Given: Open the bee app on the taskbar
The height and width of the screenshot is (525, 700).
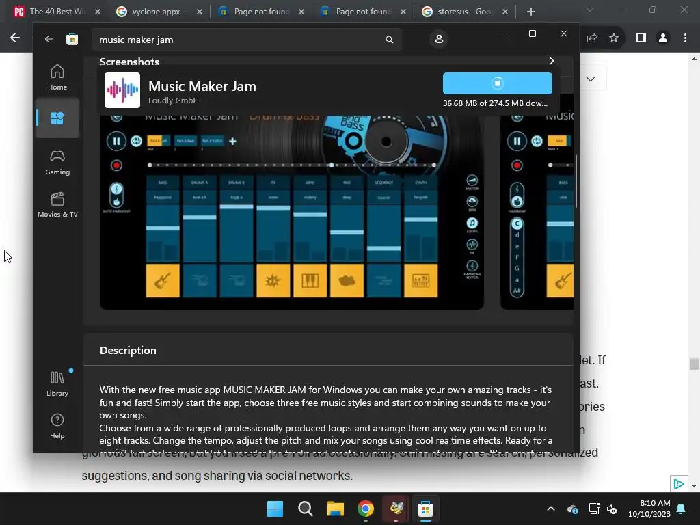Looking at the screenshot, I should pos(396,509).
